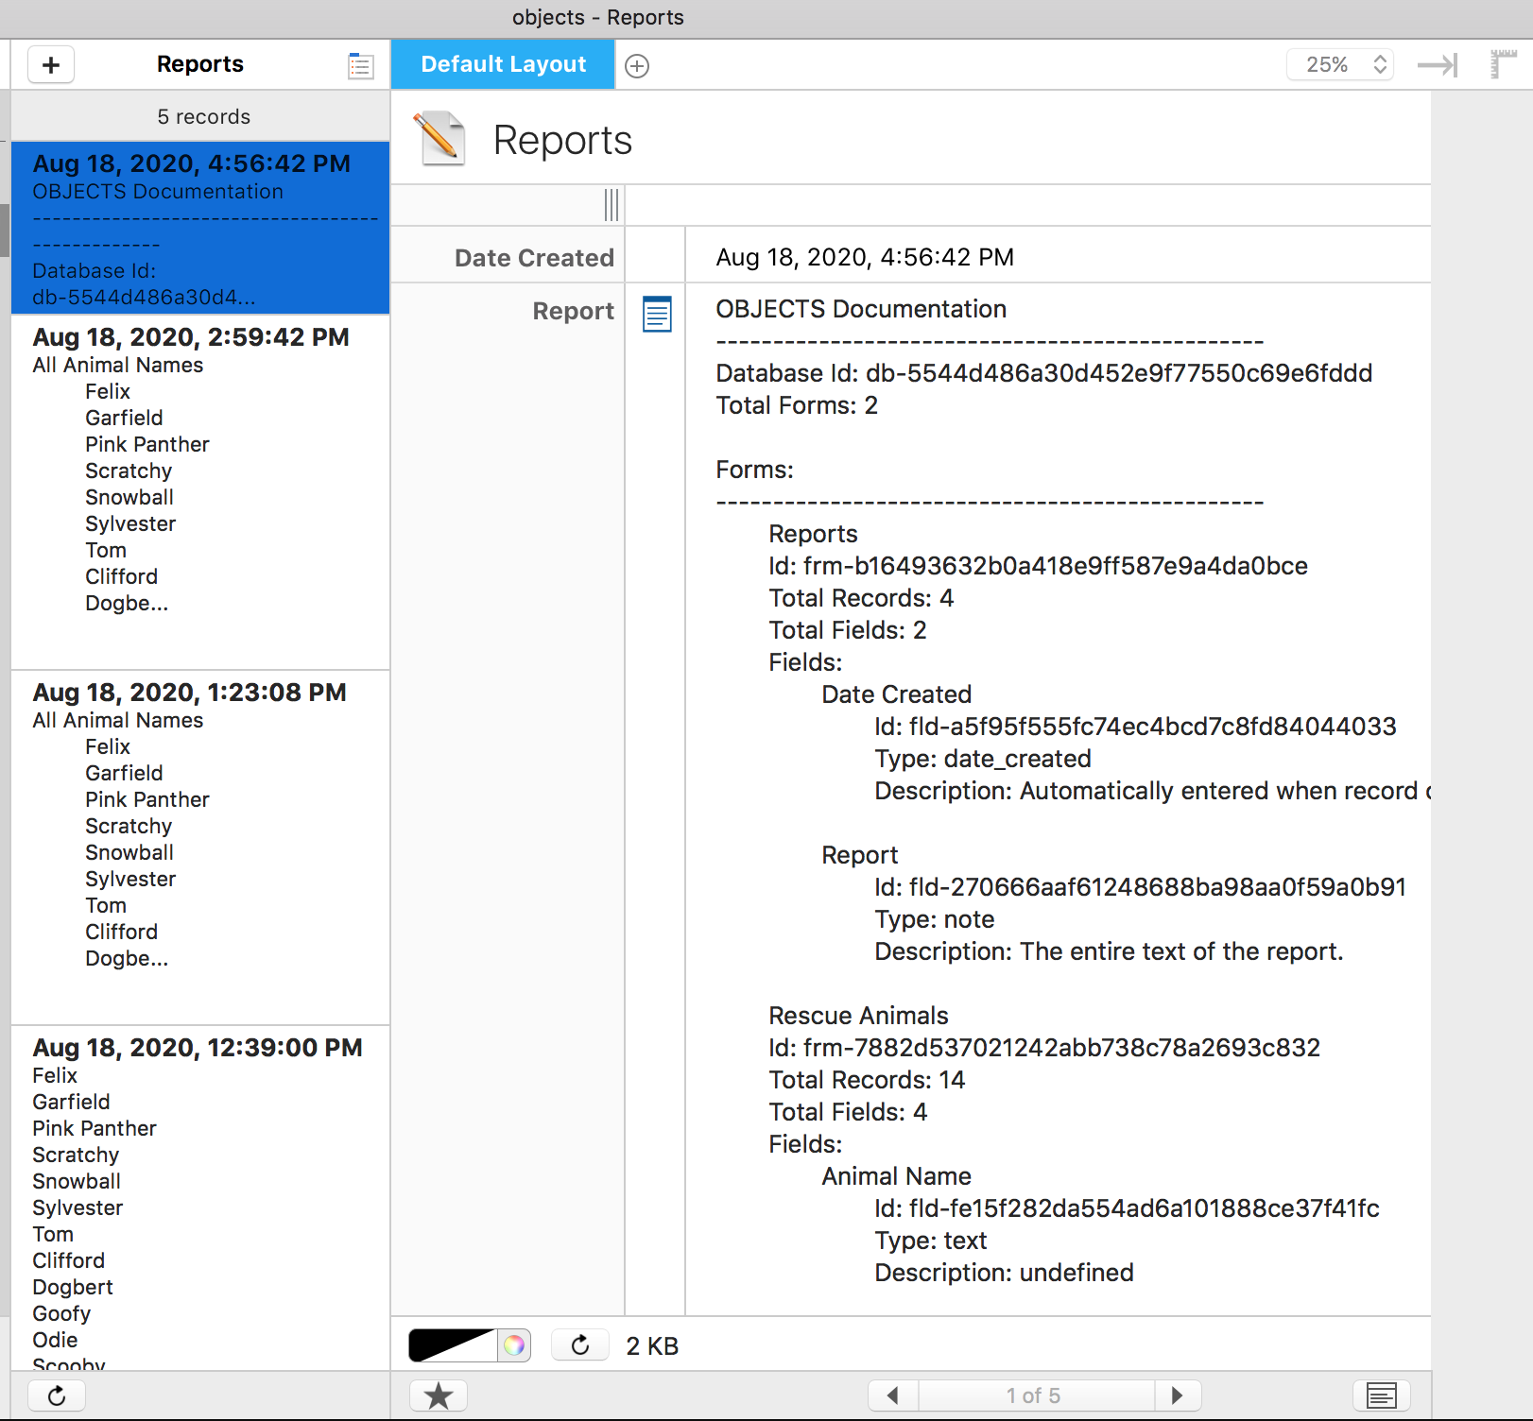
Task: Click the refresh button beside 2 KB
Action: (x=580, y=1345)
